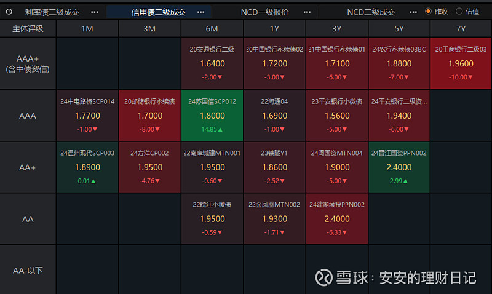Image resolution: width=492 pixels, height=294 pixels.
Task: Open the 20中国银行永续债02 cell
Action: (274, 63)
